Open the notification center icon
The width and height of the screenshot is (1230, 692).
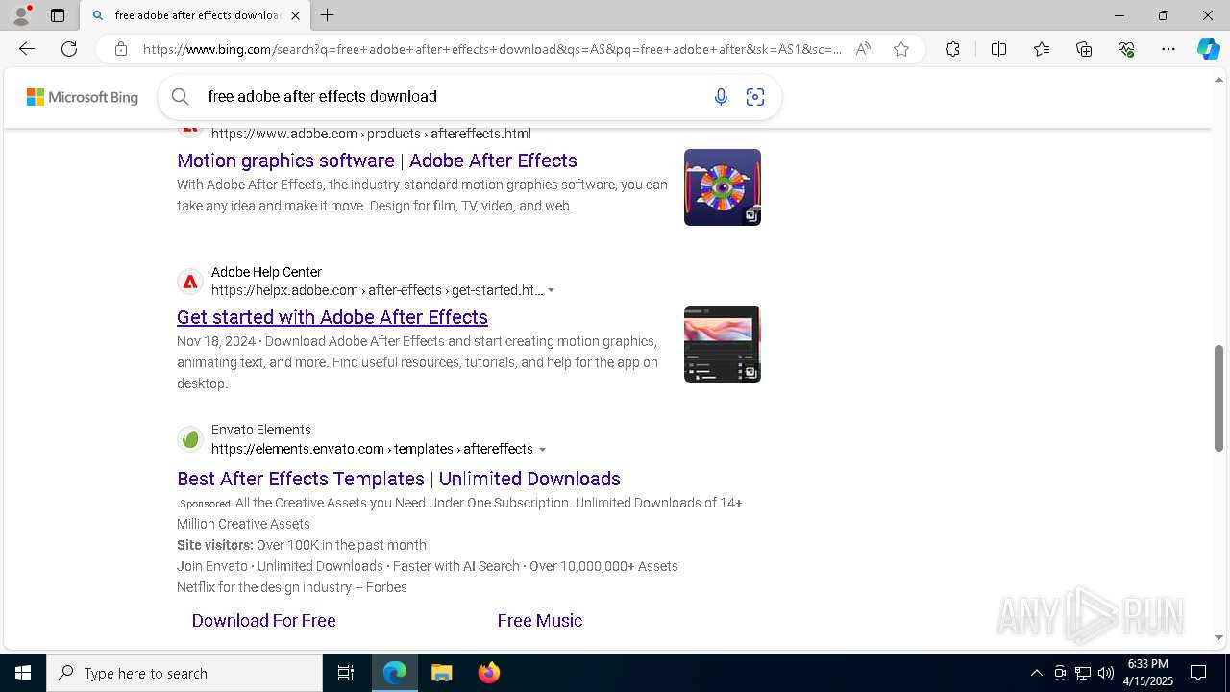point(1198,673)
